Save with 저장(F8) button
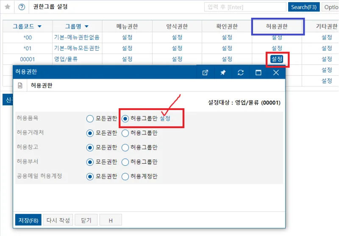Screen dimensions: 339x236 click(28, 220)
